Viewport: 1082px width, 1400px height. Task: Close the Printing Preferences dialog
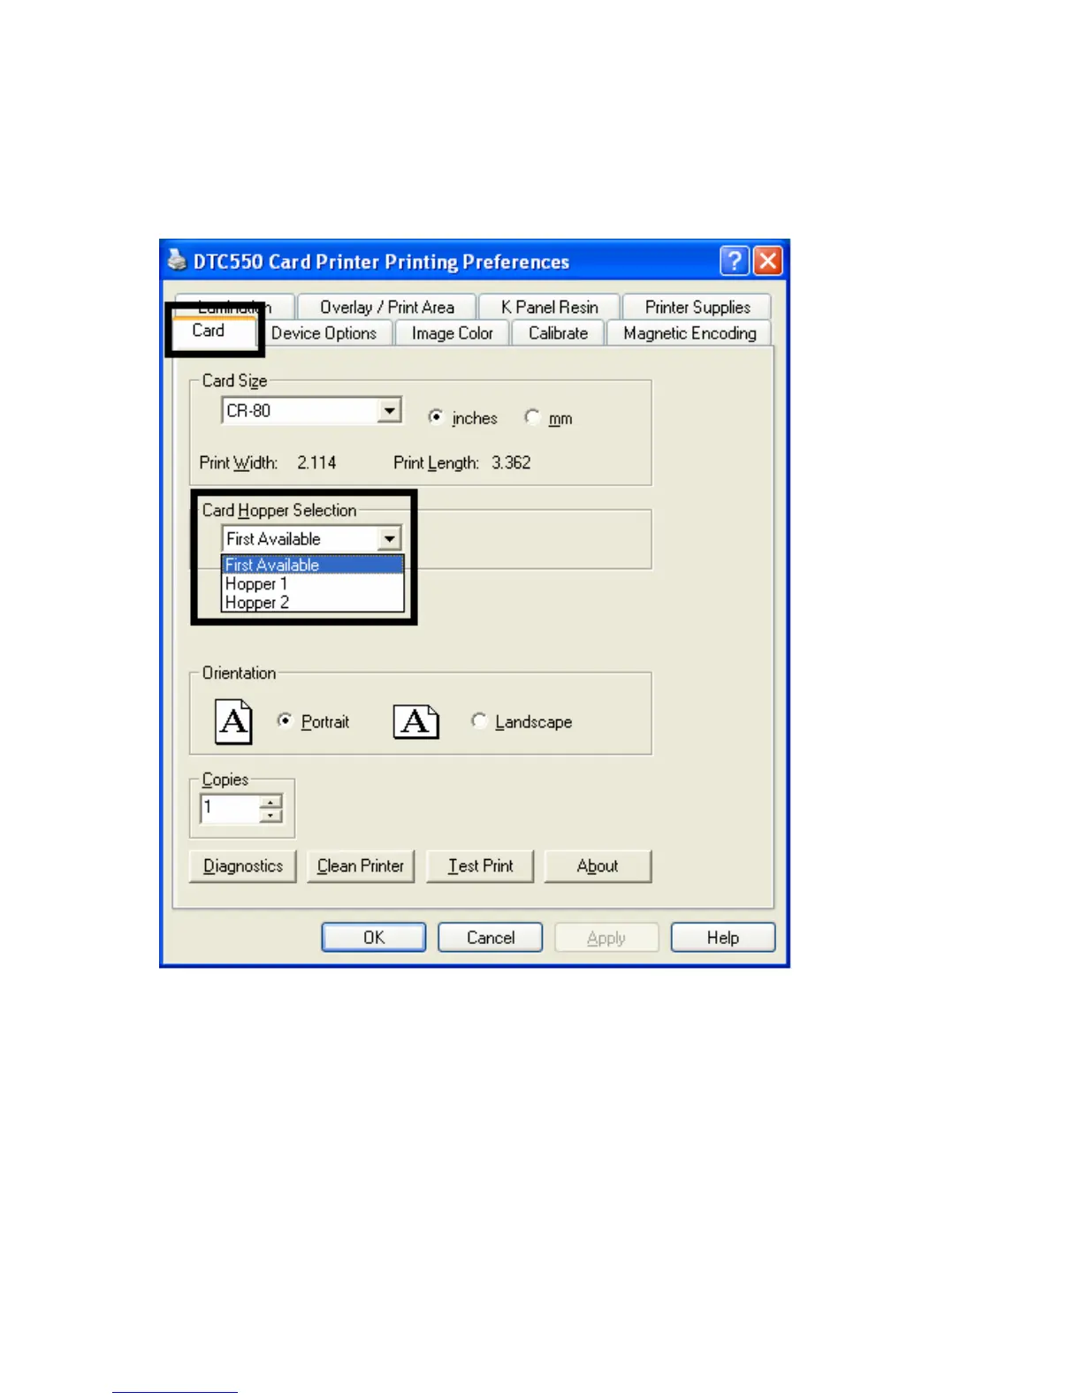(768, 261)
